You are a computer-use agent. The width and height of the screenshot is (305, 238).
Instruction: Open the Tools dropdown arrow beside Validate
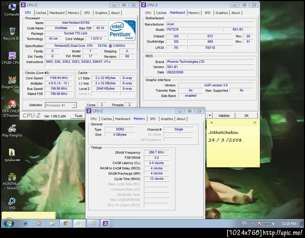click(209, 115)
